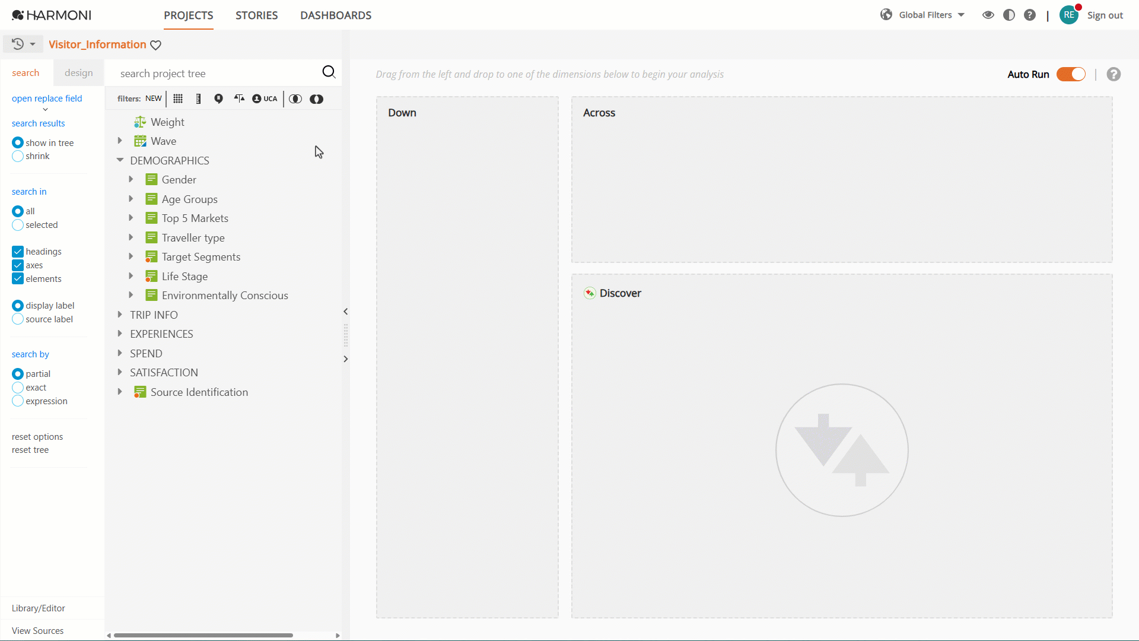Click the UCA user filter

point(265,99)
